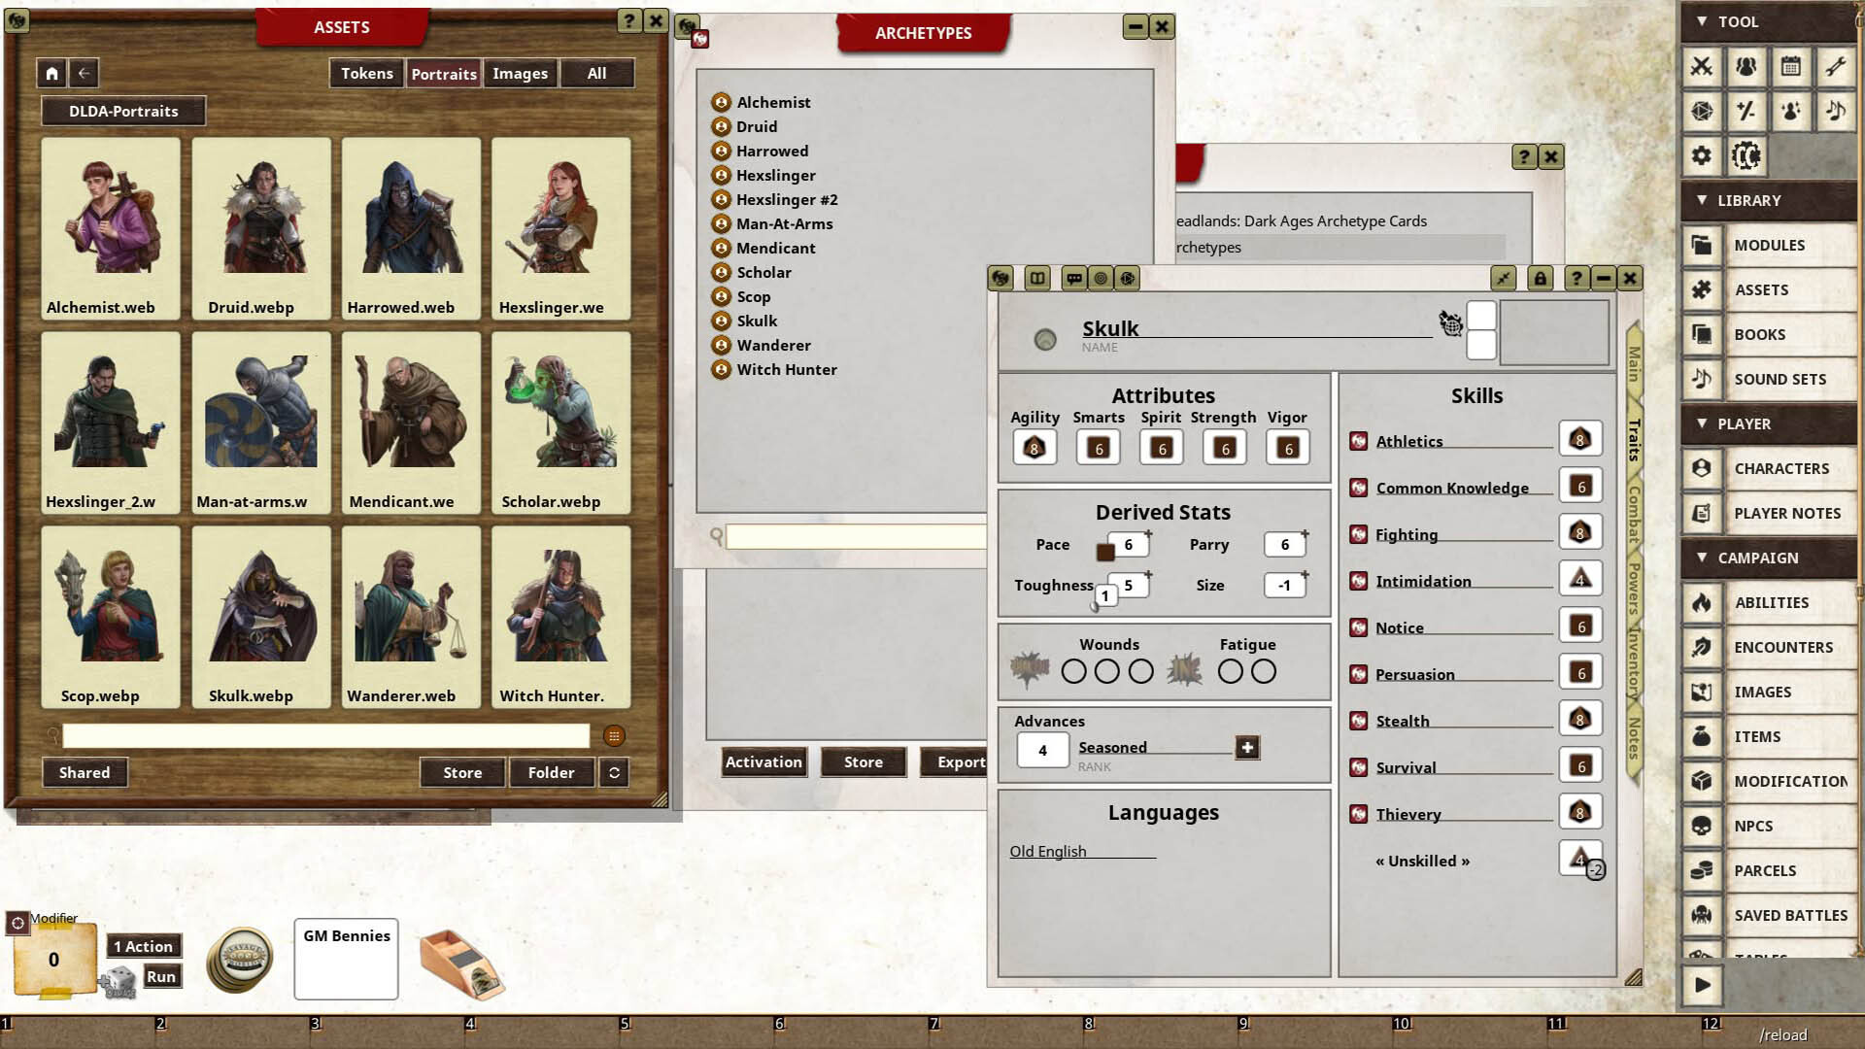Click the chat bubble icon on Skulk's sheet
Screen dimensions: 1865x1049
click(x=1074, y=279)
